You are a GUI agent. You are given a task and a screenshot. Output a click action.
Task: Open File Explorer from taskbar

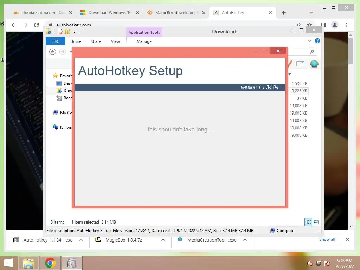[28, 263]
